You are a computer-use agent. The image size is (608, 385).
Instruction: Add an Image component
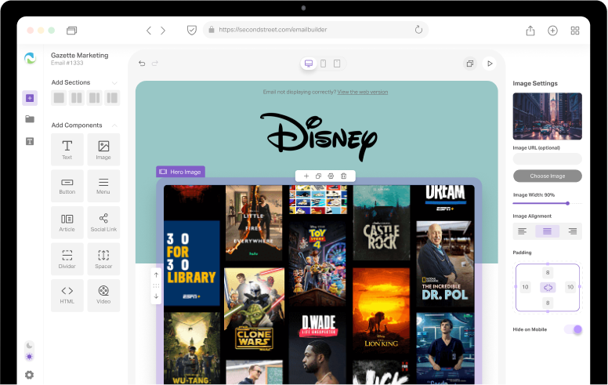103,150
